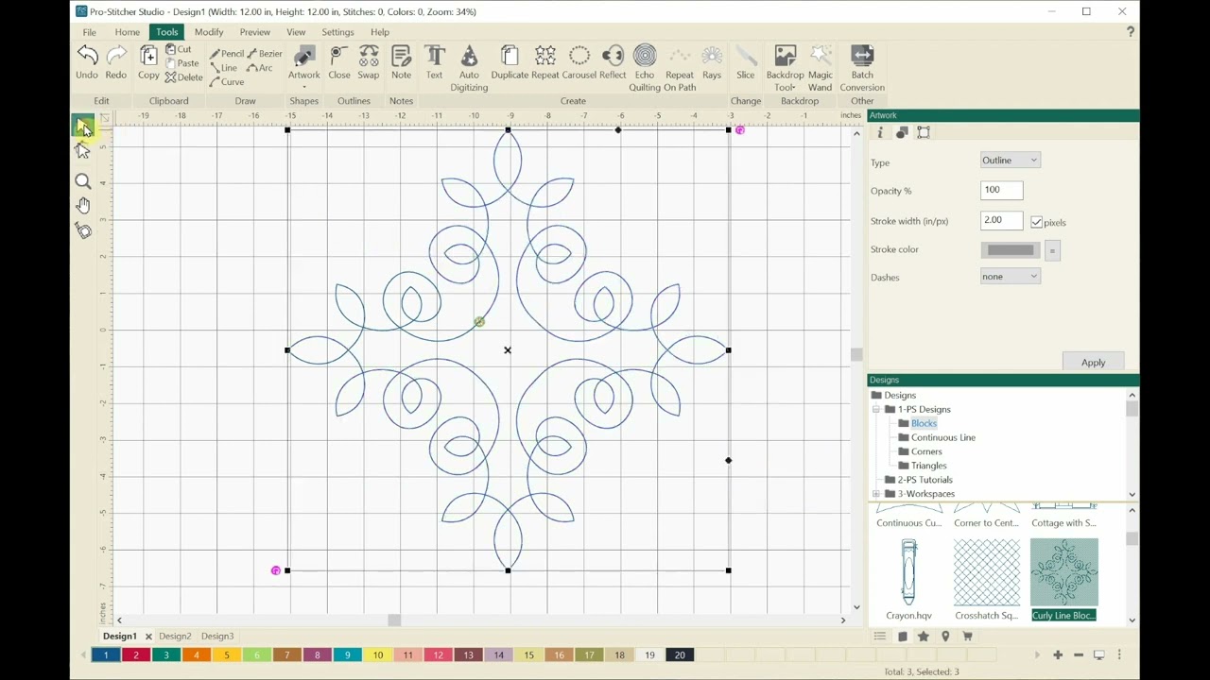The image size is (1210, 680).
Task: Collapse the 1-PS Designs folder
Action: pos(876,410)
